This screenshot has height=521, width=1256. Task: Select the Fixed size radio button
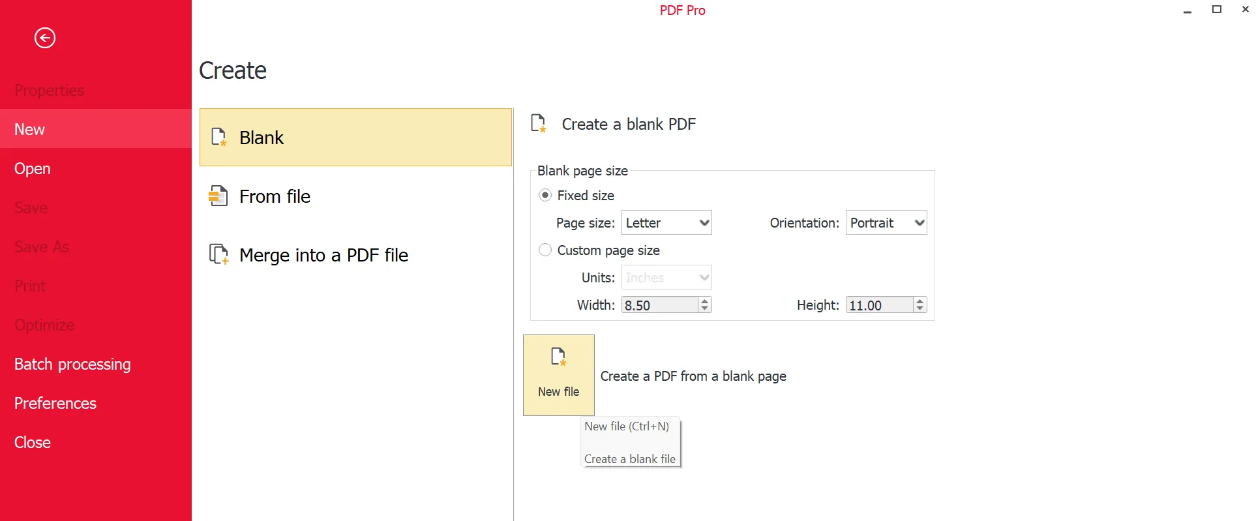(x=545, y=196)
